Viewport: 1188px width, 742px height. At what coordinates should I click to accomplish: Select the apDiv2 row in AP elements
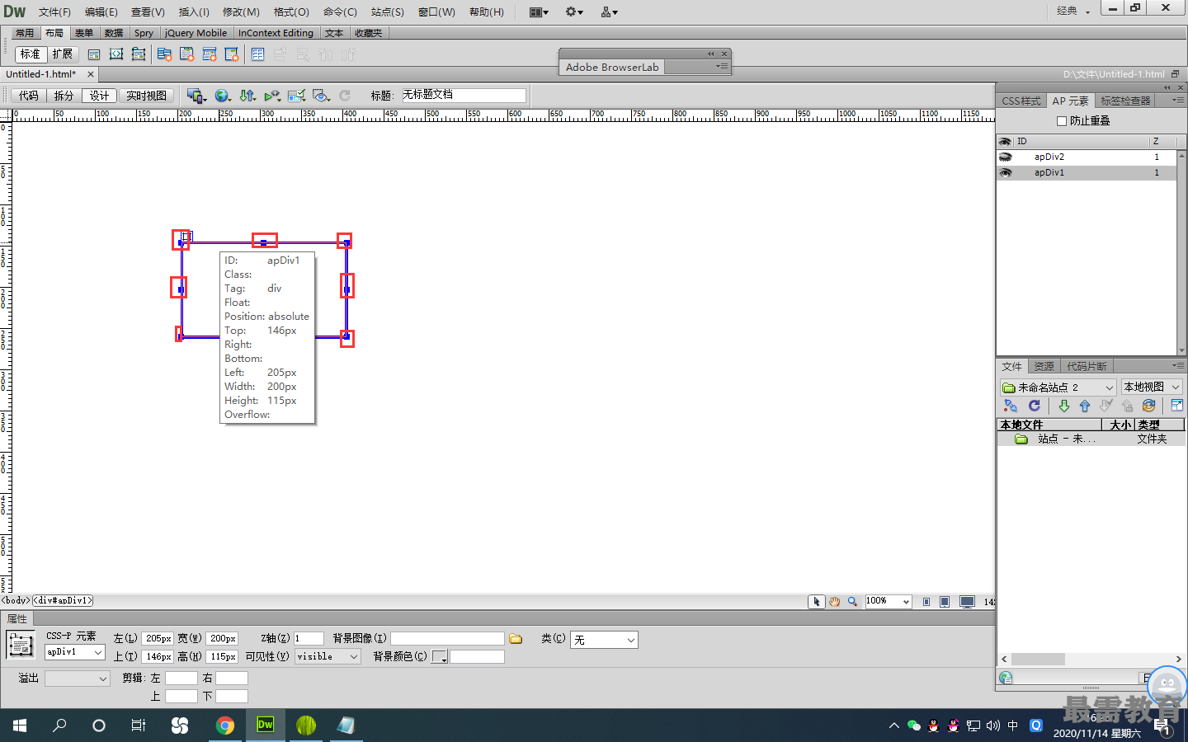(x=1087, y=157)
